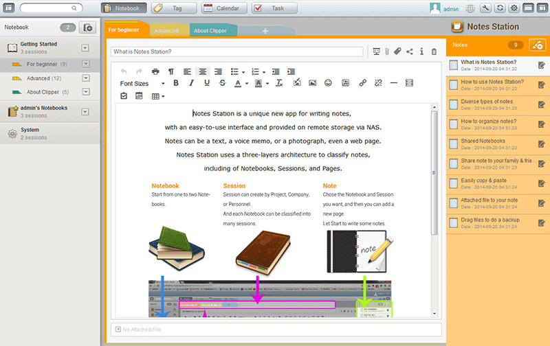Center-align the text
The width and height of the screenshot is (550, 346).
(202, 71)
